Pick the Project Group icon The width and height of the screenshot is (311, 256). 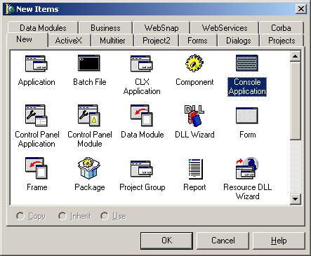pos(142,168)
